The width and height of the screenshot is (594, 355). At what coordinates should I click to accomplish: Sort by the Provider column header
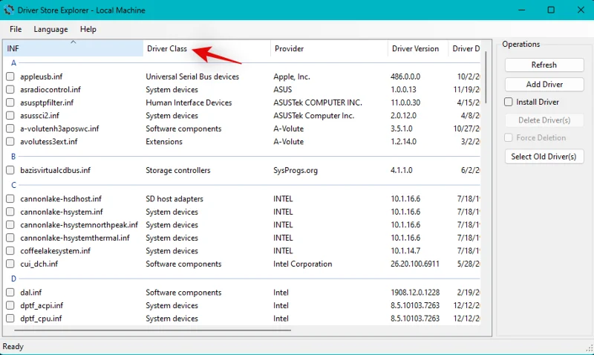click(x=329, y=48)
